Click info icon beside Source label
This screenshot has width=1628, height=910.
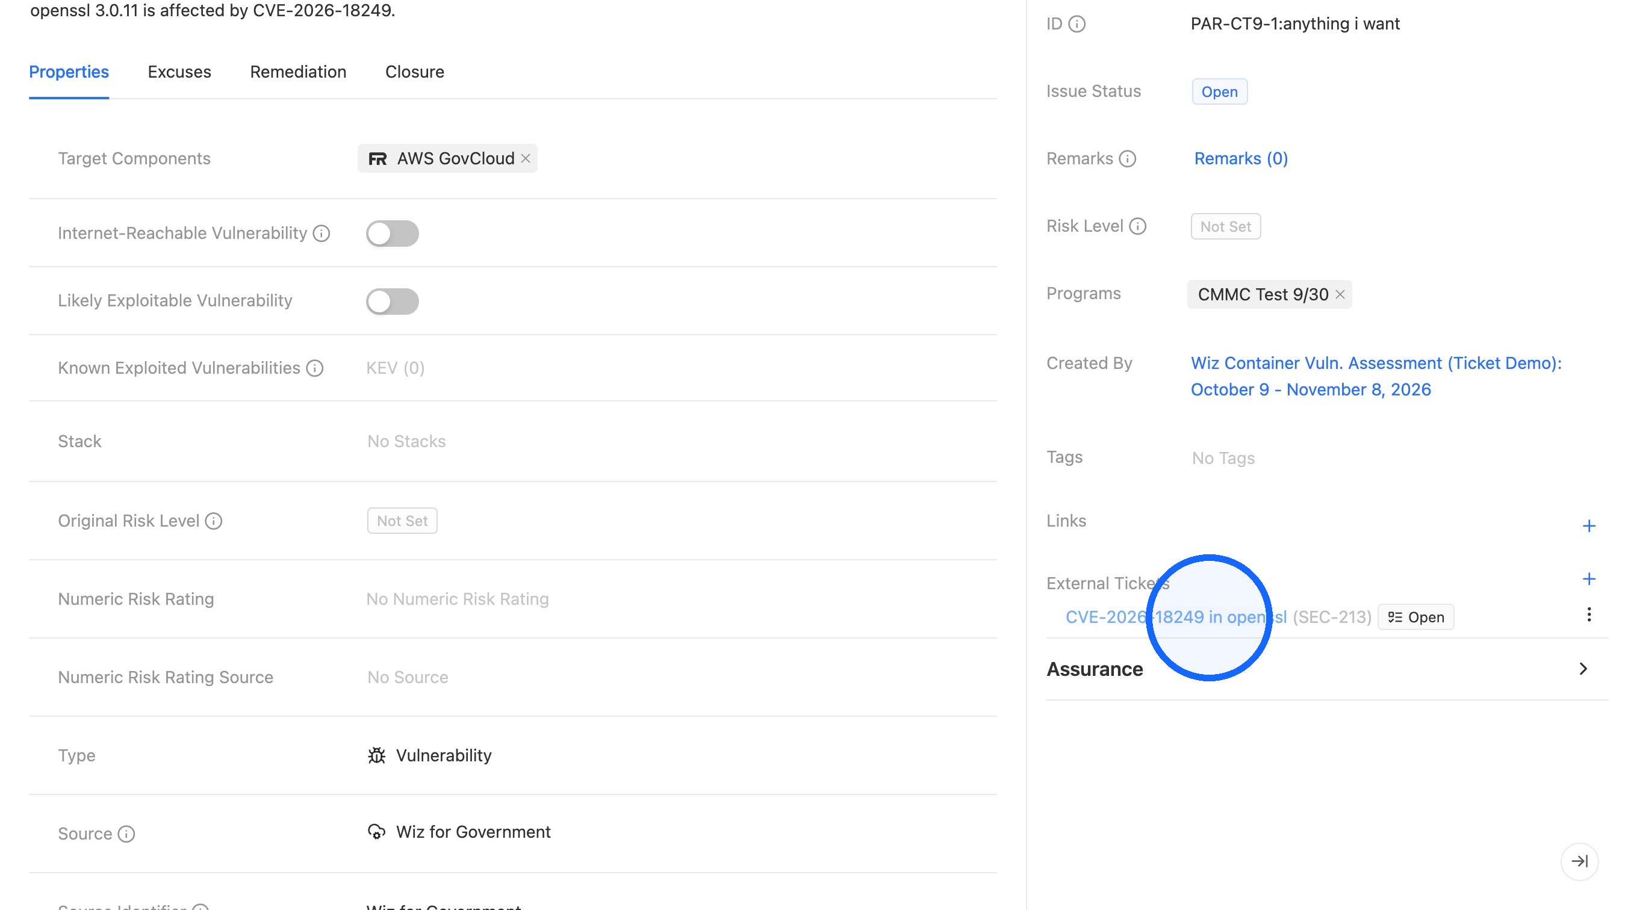126,834
